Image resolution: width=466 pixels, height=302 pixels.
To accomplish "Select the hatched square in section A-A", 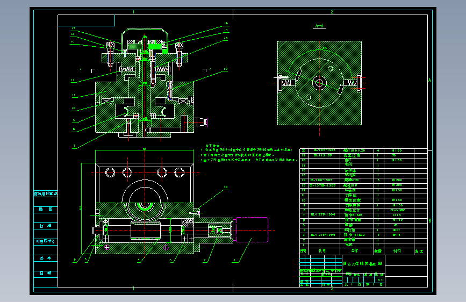I will click(x=319, y=83).
